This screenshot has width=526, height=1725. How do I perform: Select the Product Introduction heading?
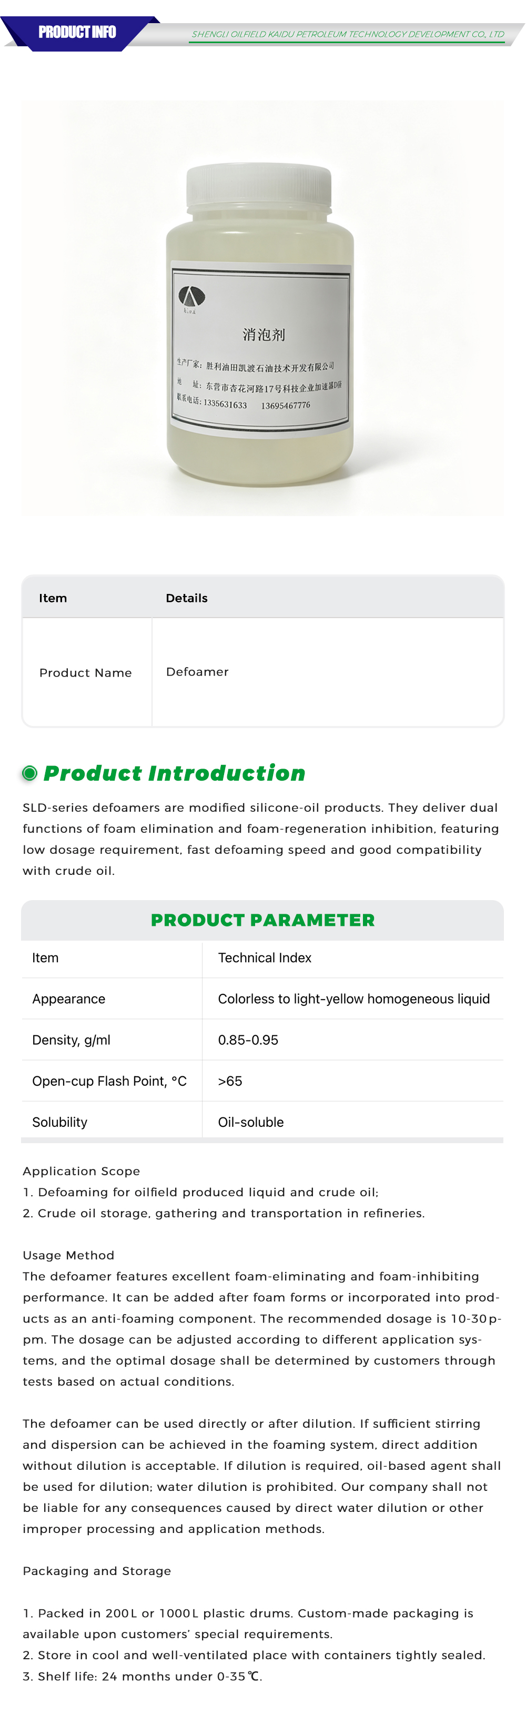(174, 773)
